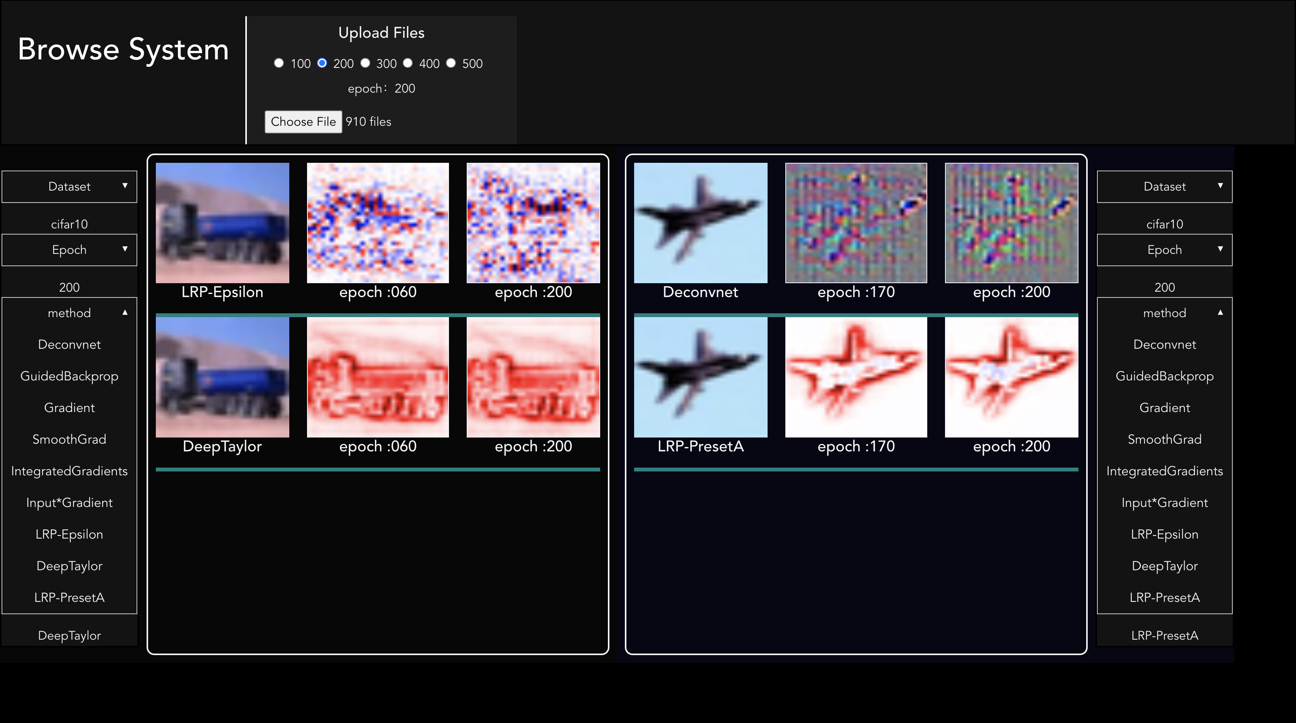Select the 500 epoch radio button
This screenshot has height=723, width=1296.
tap(451, 63)
